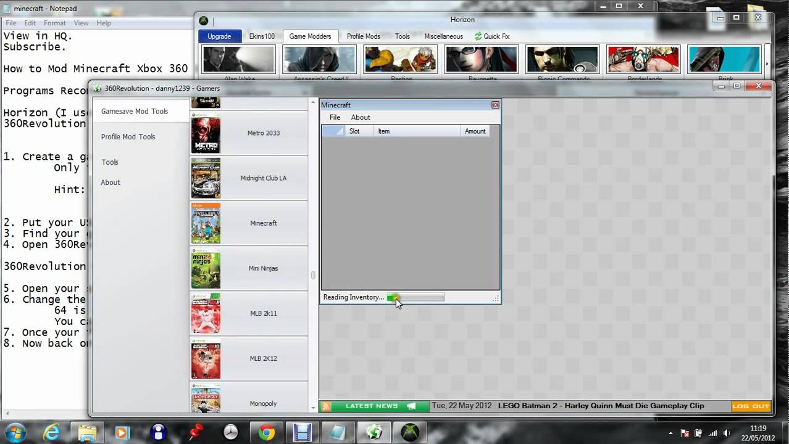This screenshot has height=444, width=789.
Task: Open the Miscellaneous tab in Horizon
Action: [444, 36]
